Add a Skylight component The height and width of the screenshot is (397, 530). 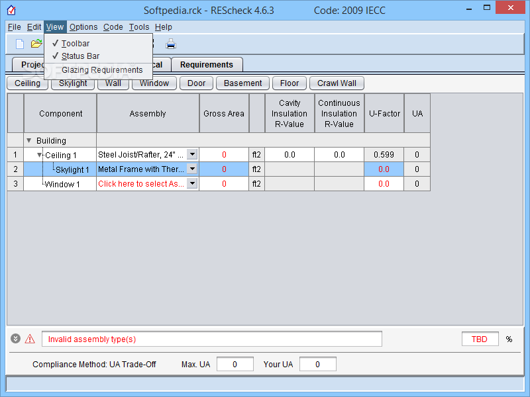(73, 85)
